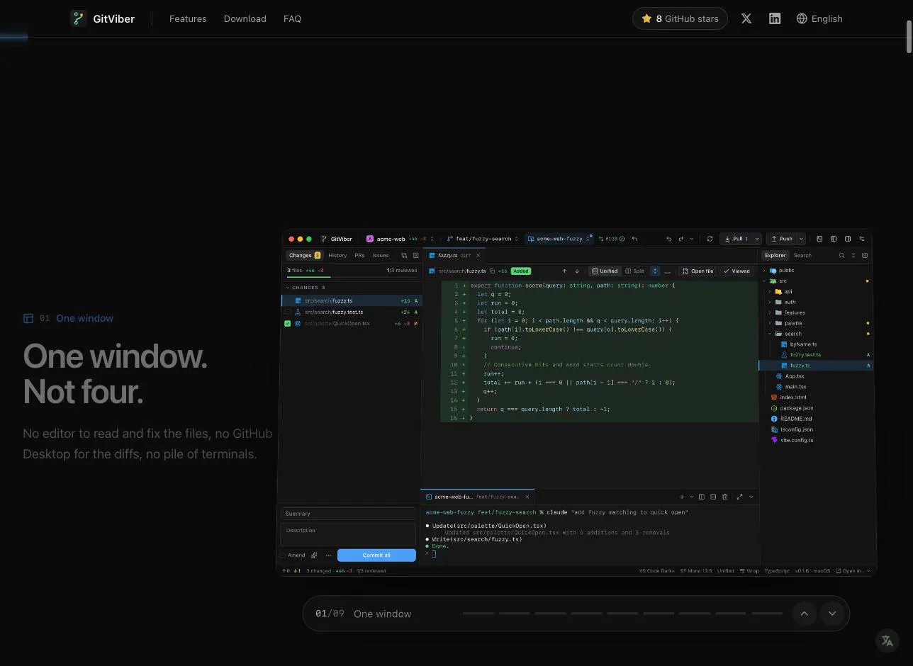Viewport: 913px width, 666px height.
Task: Click the new terminal plus icon
Action: coord(682,497)
